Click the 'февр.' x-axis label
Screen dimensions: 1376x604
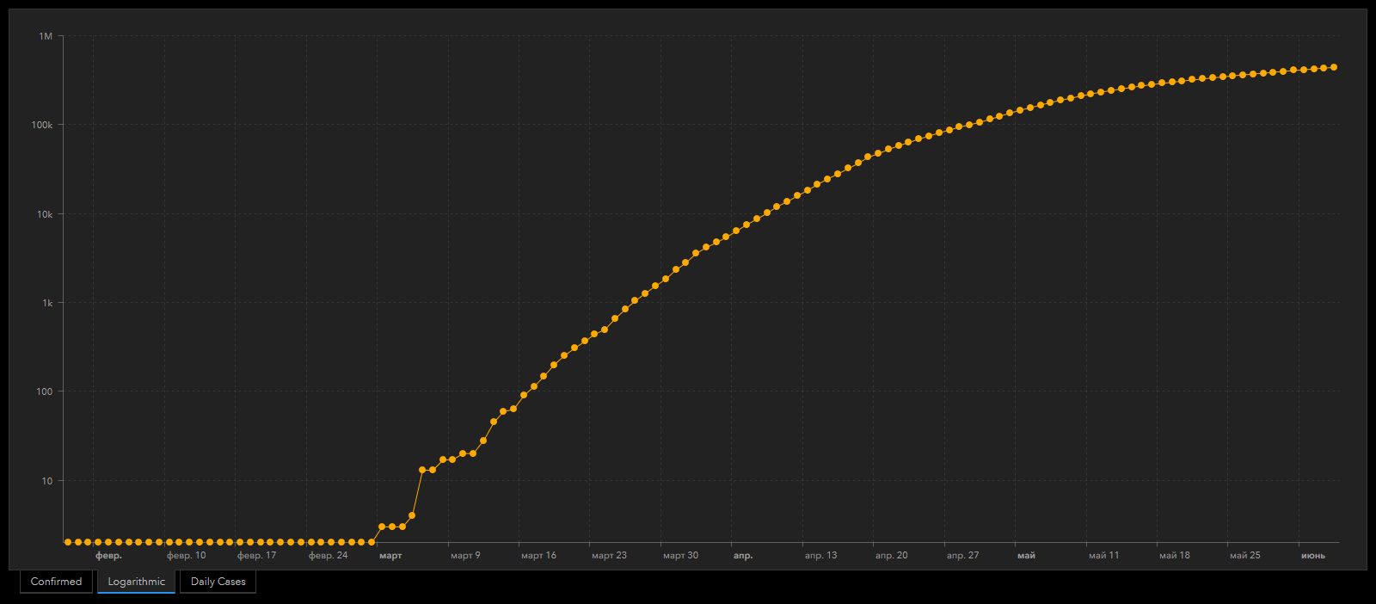(x=108, y=556)
